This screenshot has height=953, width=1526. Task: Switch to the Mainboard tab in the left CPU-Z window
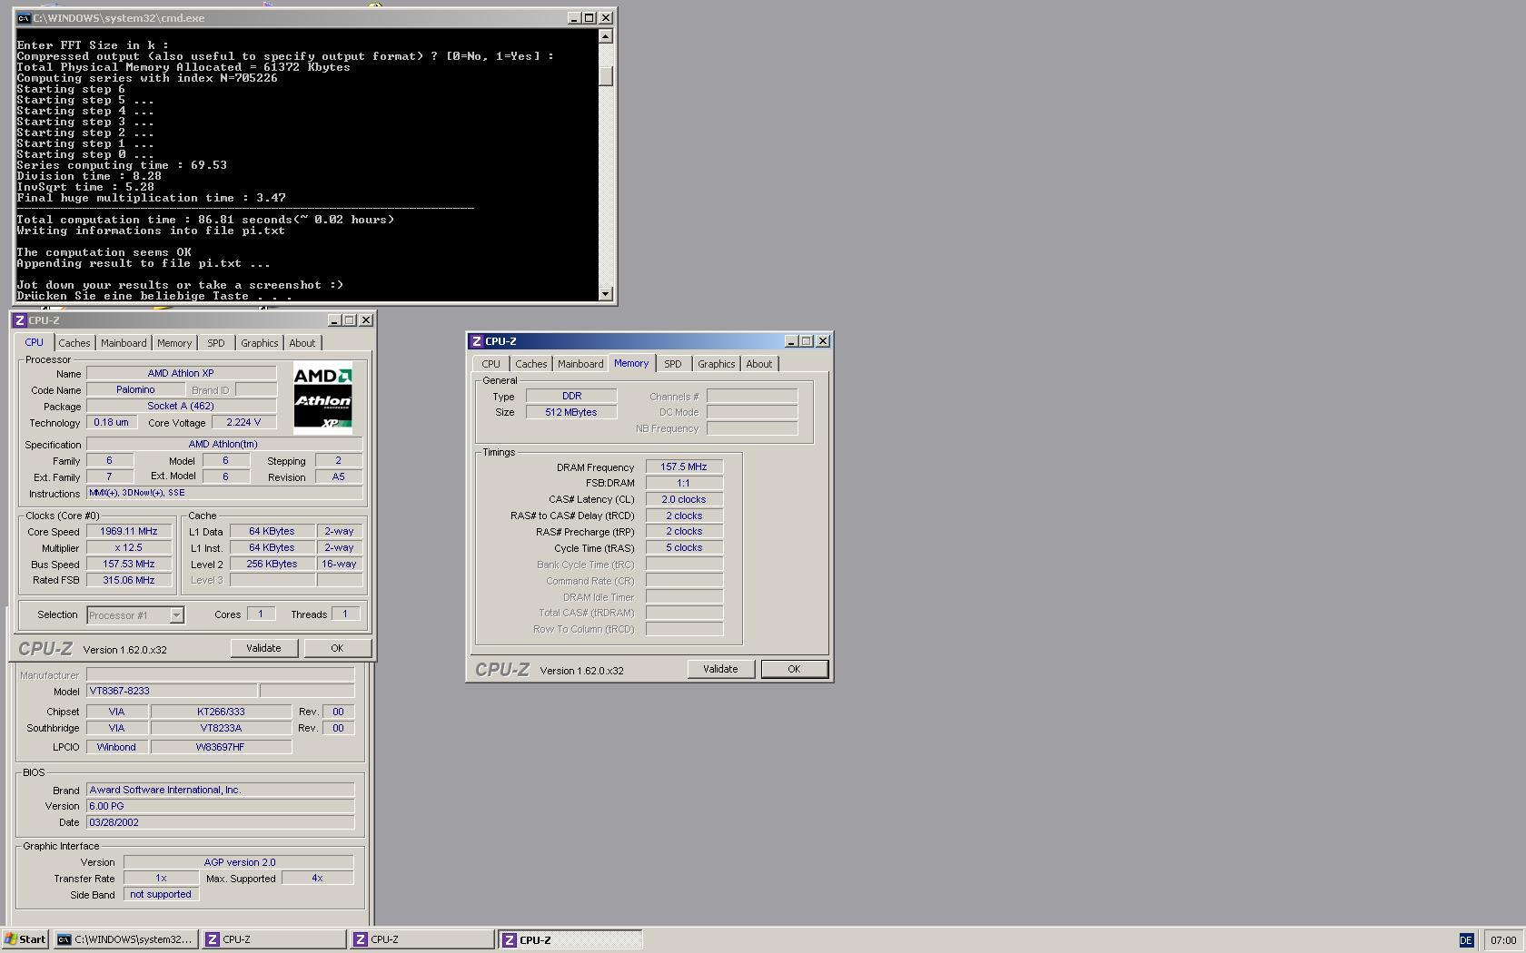tap(124, 343)
